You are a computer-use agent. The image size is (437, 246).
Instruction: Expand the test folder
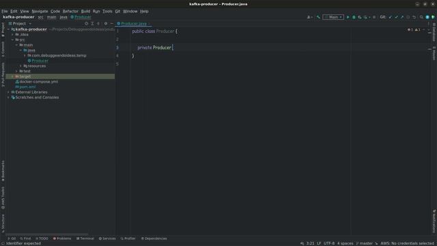tap(16, 71)
